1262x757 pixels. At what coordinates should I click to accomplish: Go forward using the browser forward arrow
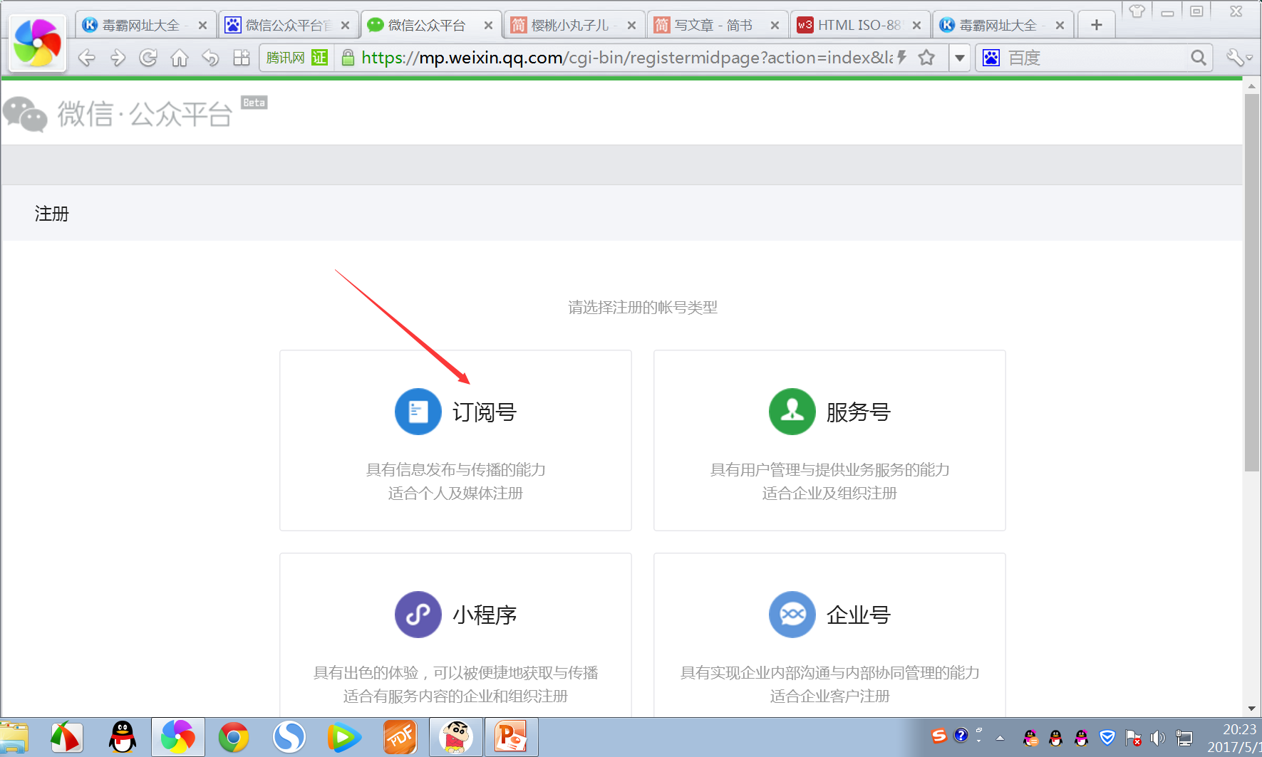118,58
